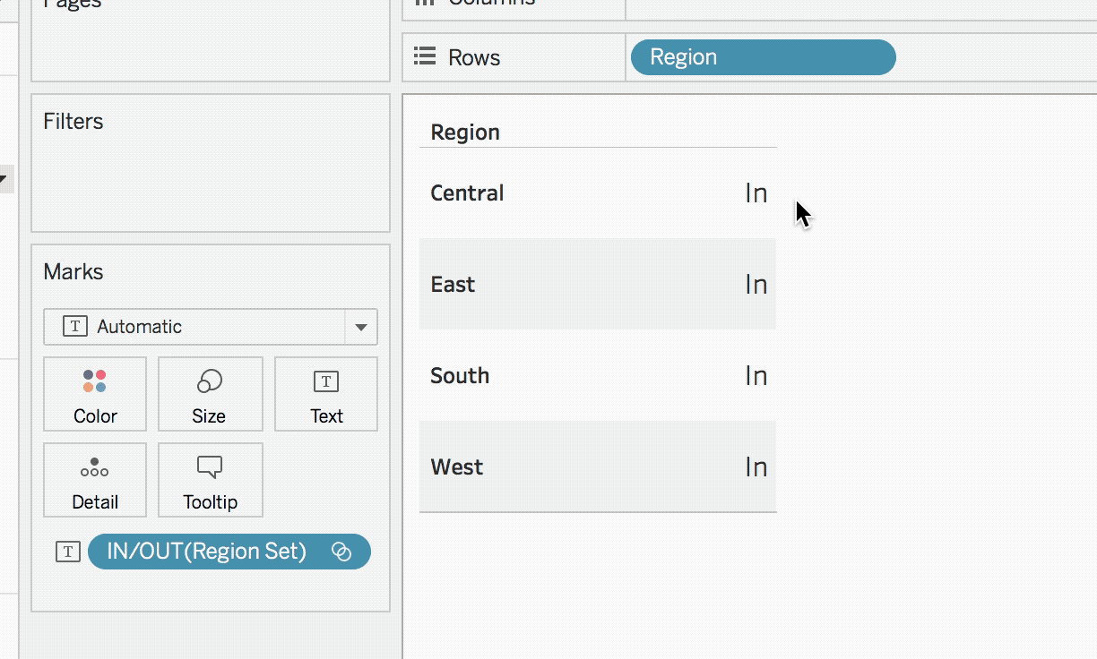Image resolution: width=1097 pixels, height=659 pixels.
Task: Click the Text button on Marks card
Action: pos(326,394)
